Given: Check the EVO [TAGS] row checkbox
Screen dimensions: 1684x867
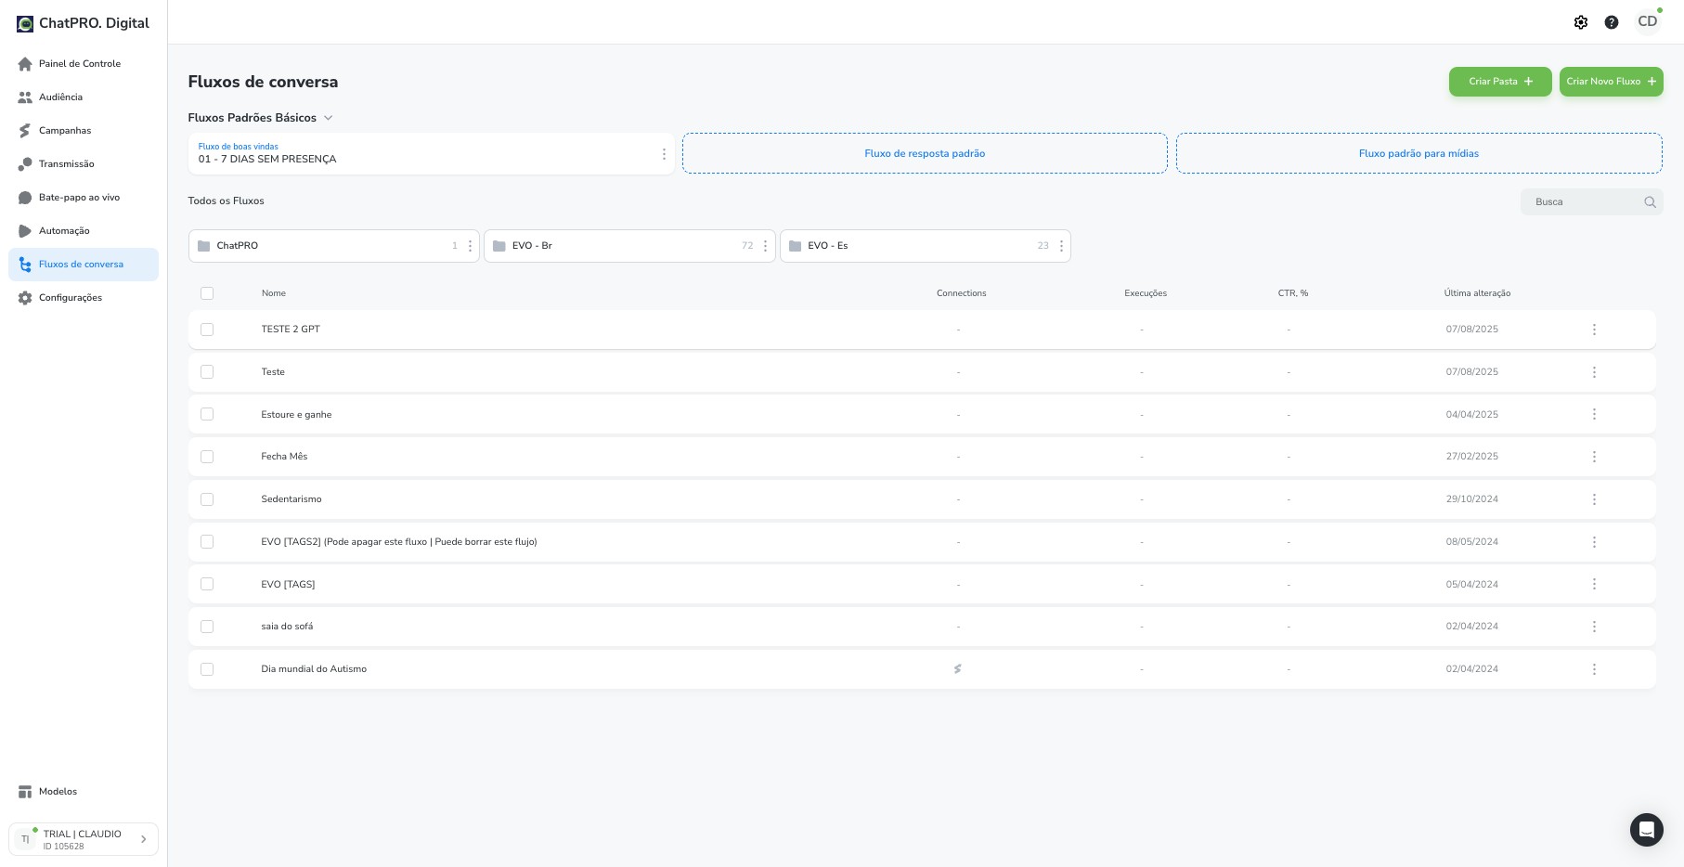Looking at the screenshot, I should [x=207, y=584].
